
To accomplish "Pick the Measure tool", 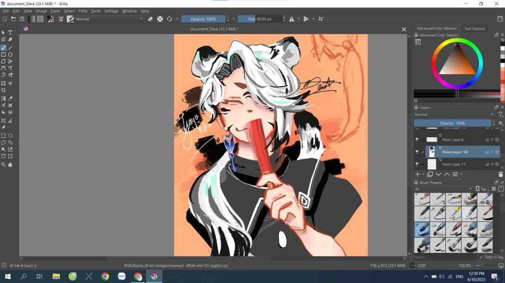I will (x=10, y=121).
